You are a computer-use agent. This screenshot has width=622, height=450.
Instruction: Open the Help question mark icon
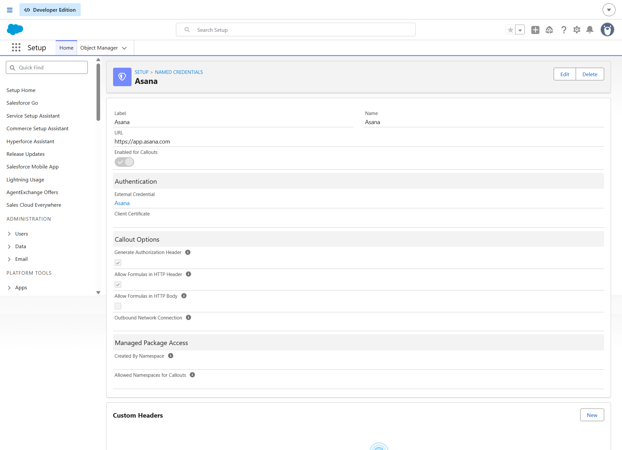(x=564, y=30)
